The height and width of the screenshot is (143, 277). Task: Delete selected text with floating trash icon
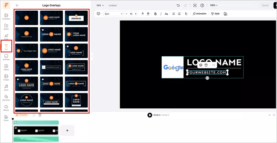point(206,65)
